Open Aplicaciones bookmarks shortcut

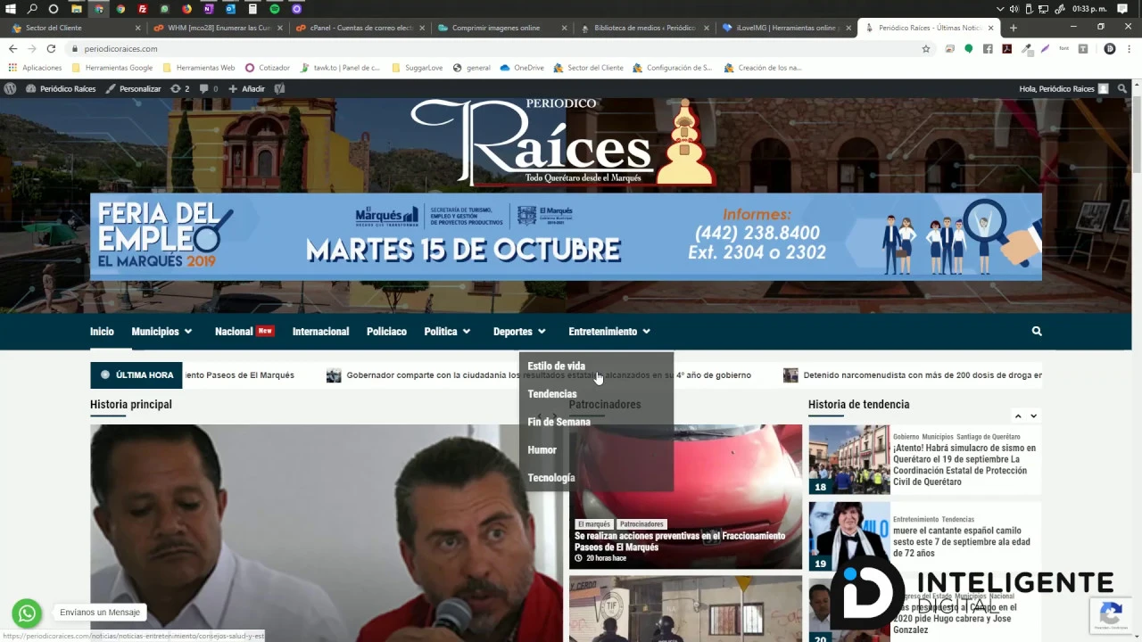tap(36, 68)
